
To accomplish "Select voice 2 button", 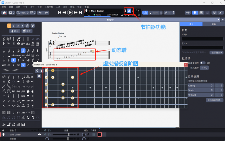I will 14,26.
